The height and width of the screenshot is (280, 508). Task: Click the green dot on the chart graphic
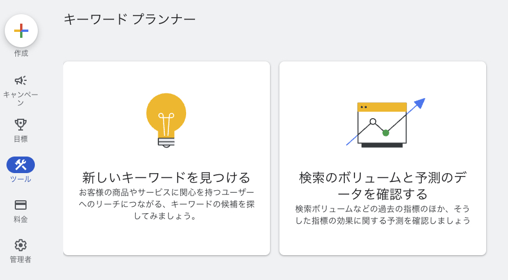pos(386,133)
